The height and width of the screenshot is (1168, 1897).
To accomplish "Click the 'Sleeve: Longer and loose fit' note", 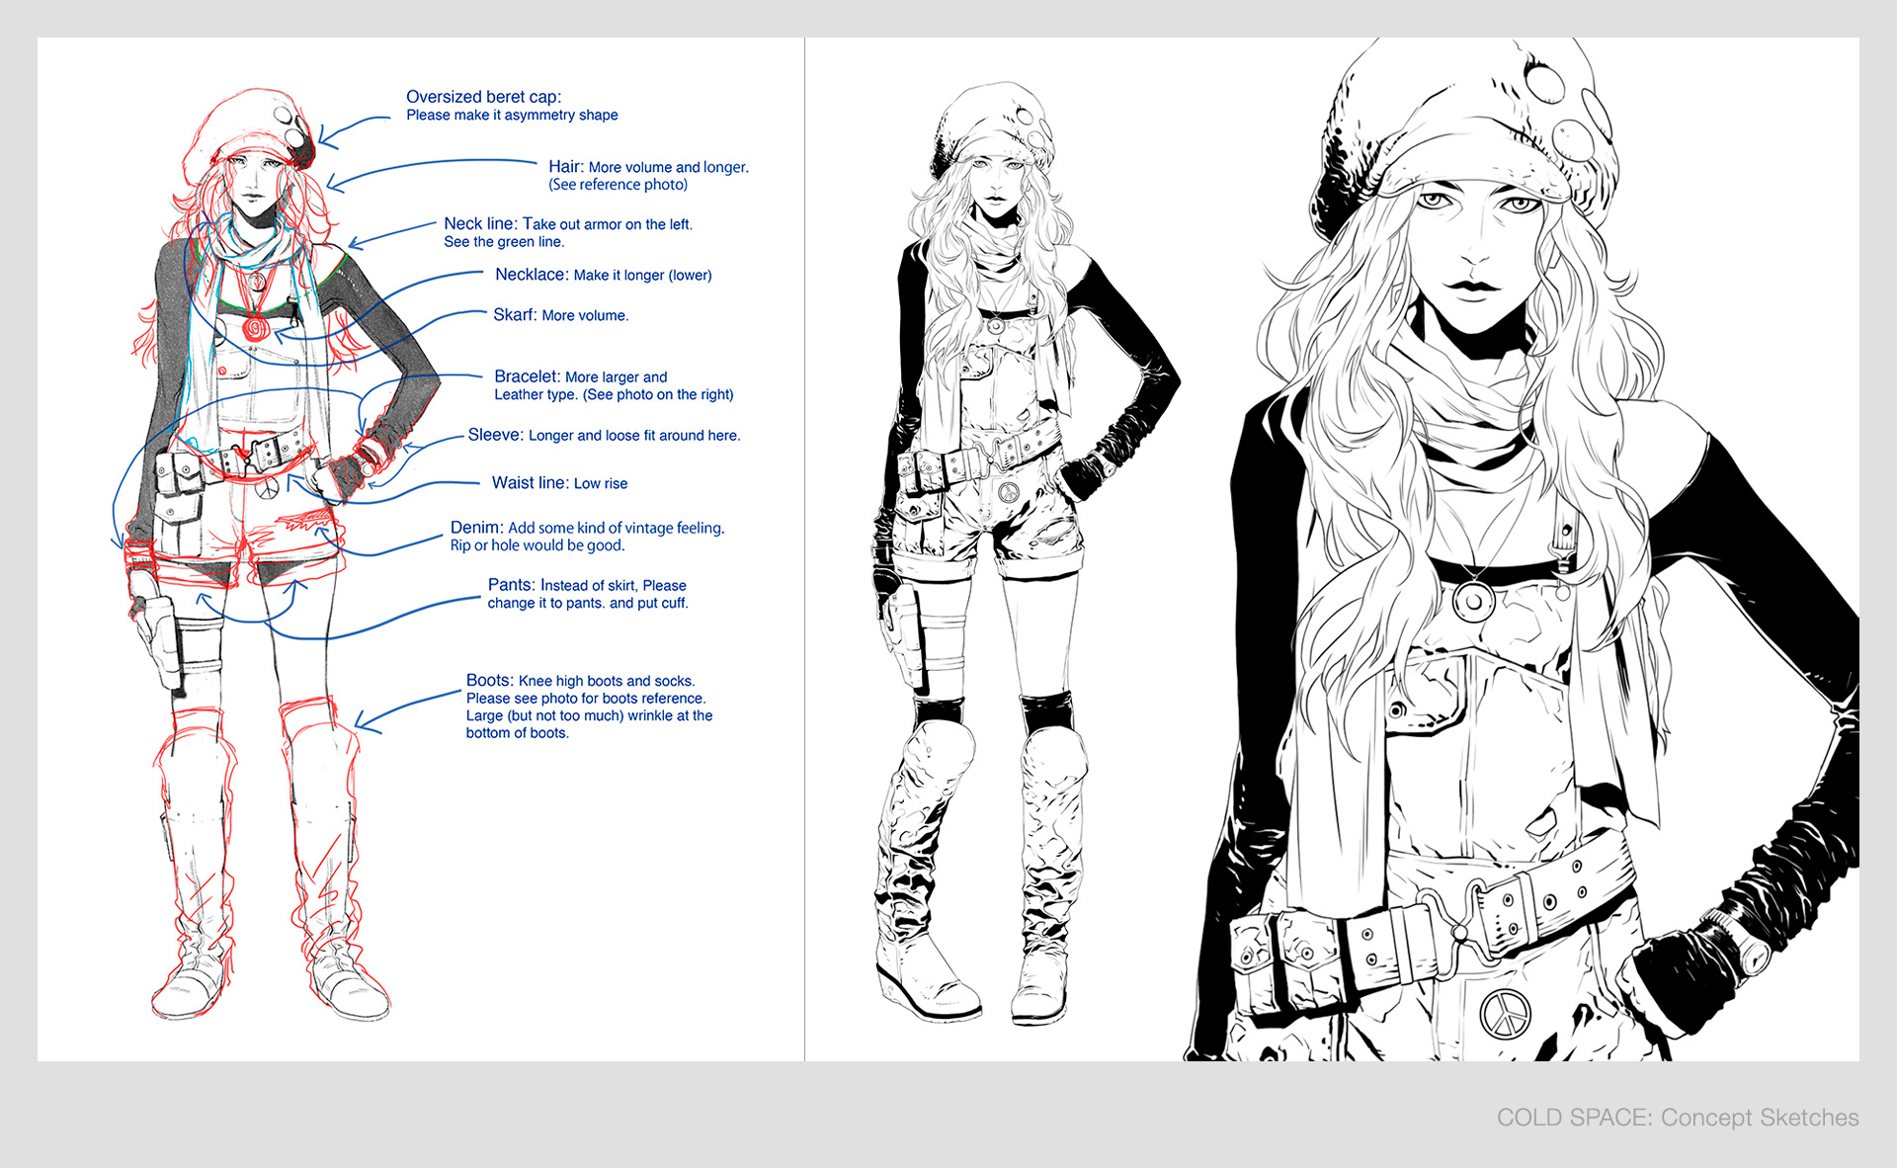I will (604, 435).
